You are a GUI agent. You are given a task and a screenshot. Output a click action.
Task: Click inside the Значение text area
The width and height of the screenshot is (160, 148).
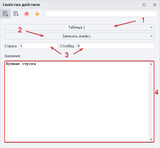[77, 102]
